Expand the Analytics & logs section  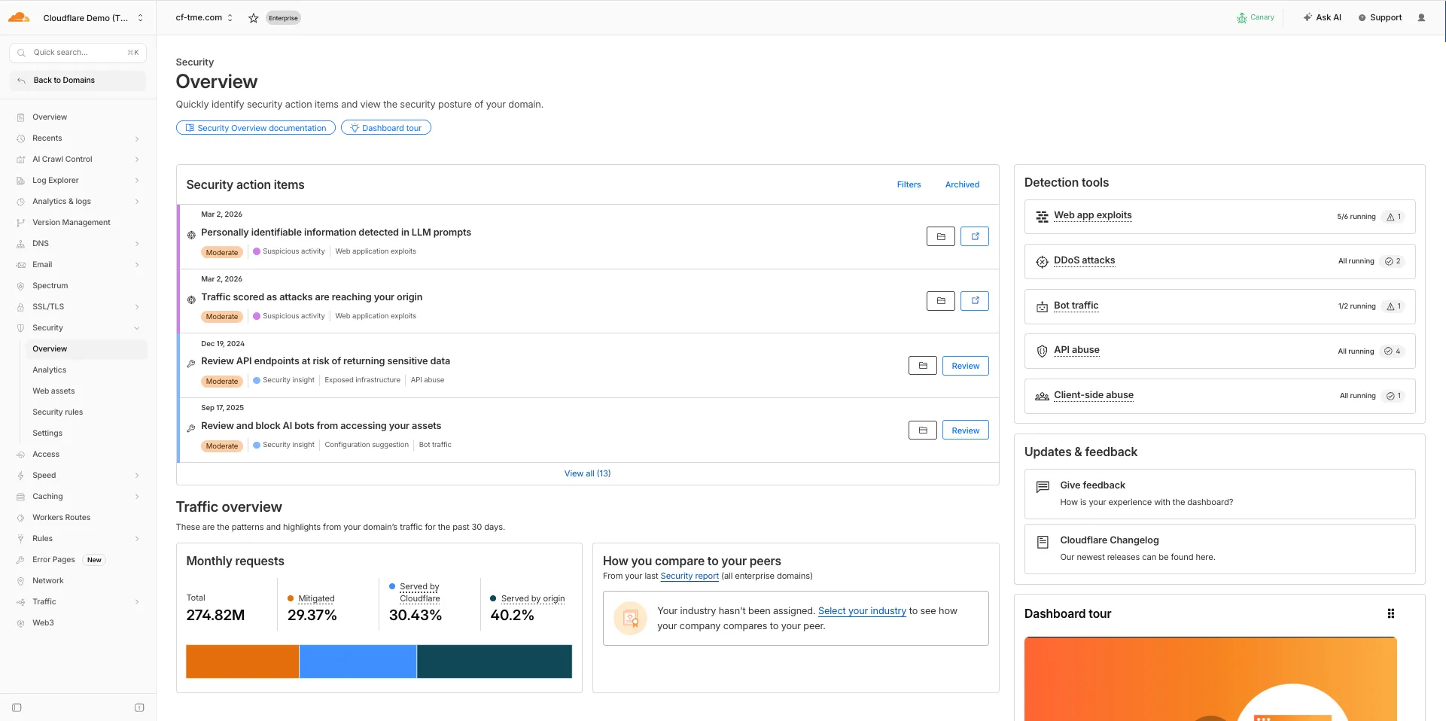click(61, 201)
